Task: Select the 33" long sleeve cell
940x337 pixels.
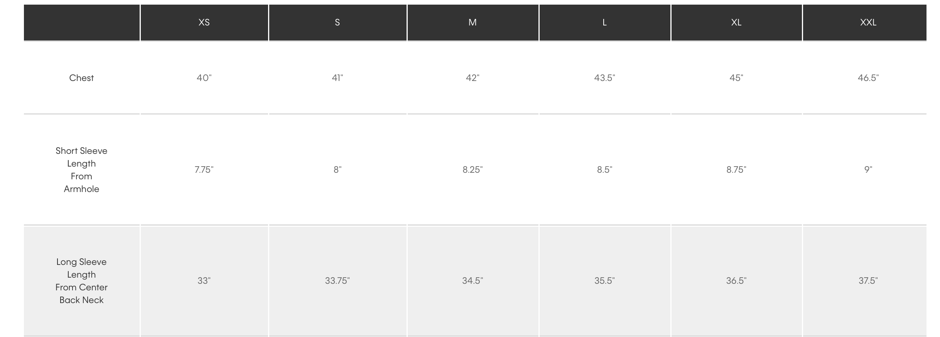Action: click(x=204, y=281)
